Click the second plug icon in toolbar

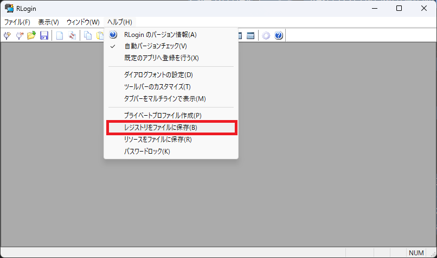coord(20,36)
